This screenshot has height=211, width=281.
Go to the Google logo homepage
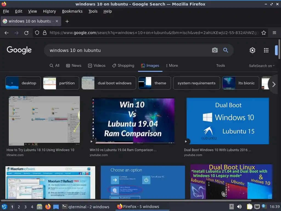click(19, 50)
